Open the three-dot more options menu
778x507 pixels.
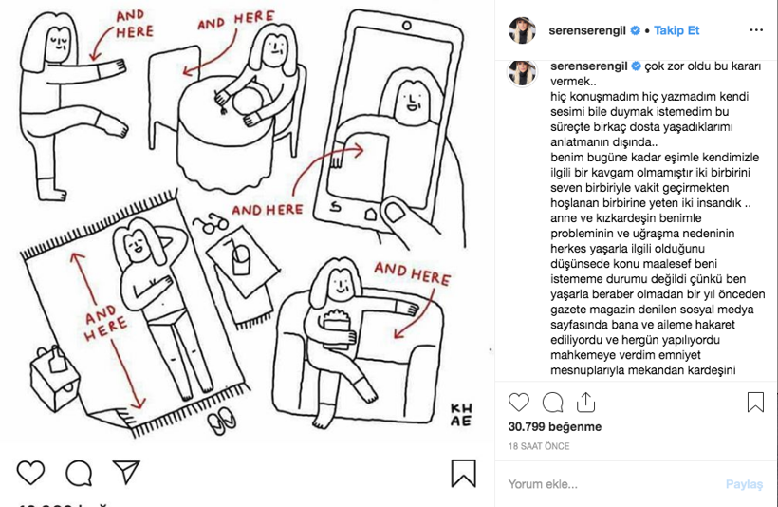(756, 30)
